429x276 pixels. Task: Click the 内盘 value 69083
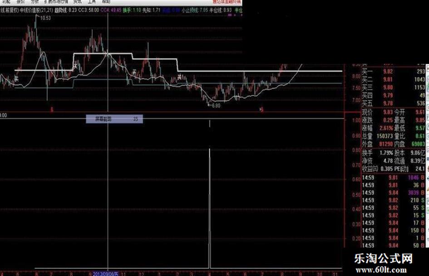pyautogui.click(x=418, y=144)
